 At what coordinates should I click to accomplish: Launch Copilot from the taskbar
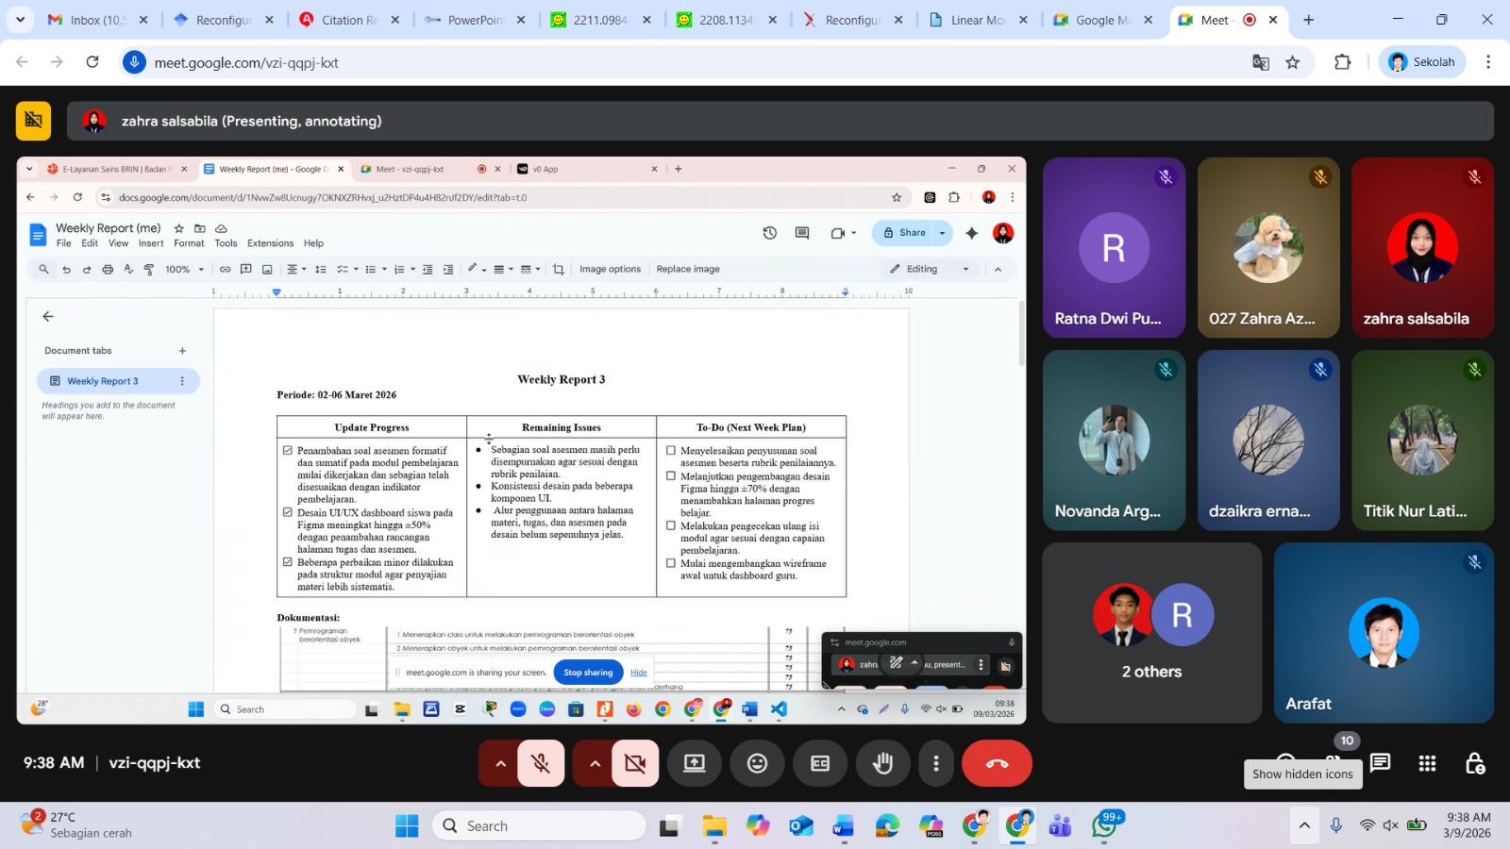pyautogui.click(x=758, y=826)
